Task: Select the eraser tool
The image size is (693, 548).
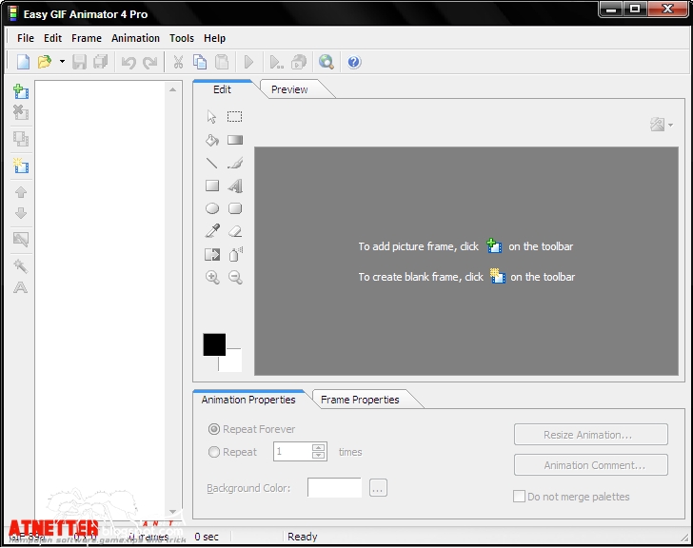Action: click(x=235, y=231)
